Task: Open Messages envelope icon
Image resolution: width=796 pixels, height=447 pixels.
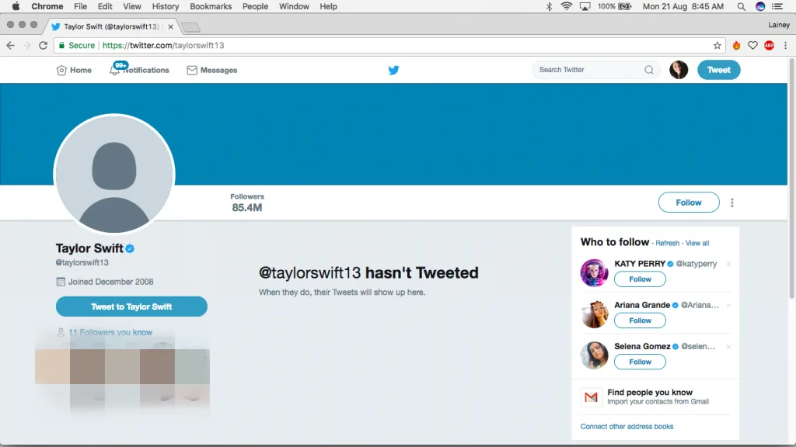Action: [192, 71]
